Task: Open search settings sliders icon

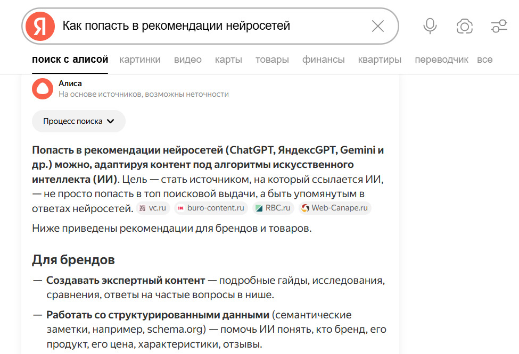Action: 499,26
